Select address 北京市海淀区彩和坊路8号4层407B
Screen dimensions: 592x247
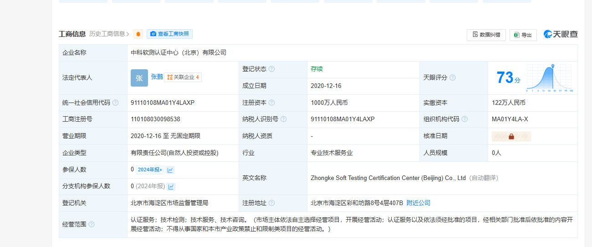[x=357, y=203]
